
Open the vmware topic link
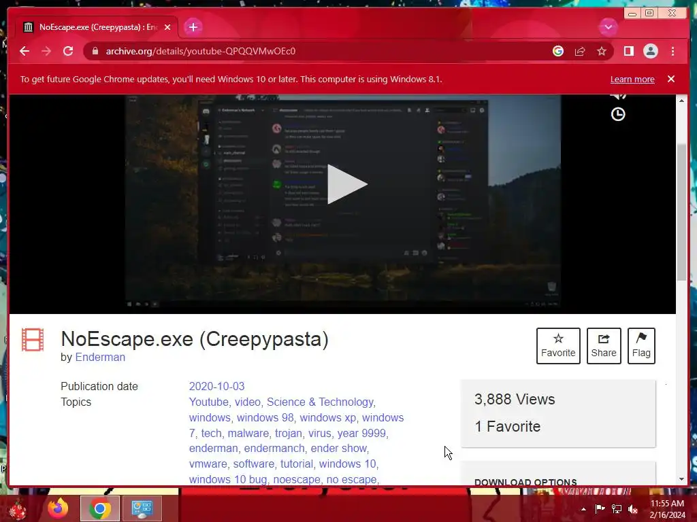coord(208,464)
